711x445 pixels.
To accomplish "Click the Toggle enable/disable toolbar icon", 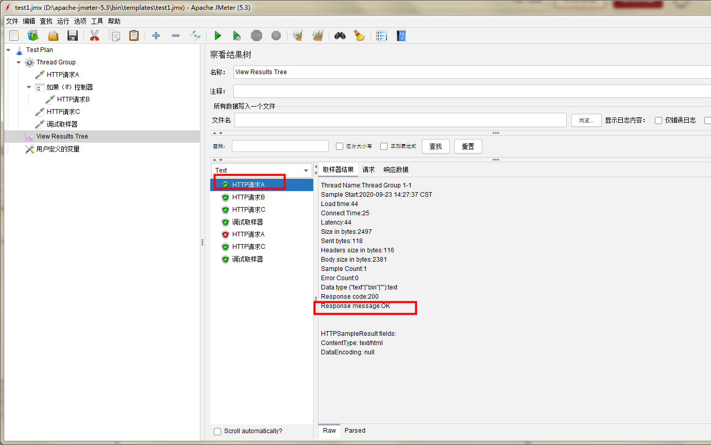I will click(x=195, y=36).
